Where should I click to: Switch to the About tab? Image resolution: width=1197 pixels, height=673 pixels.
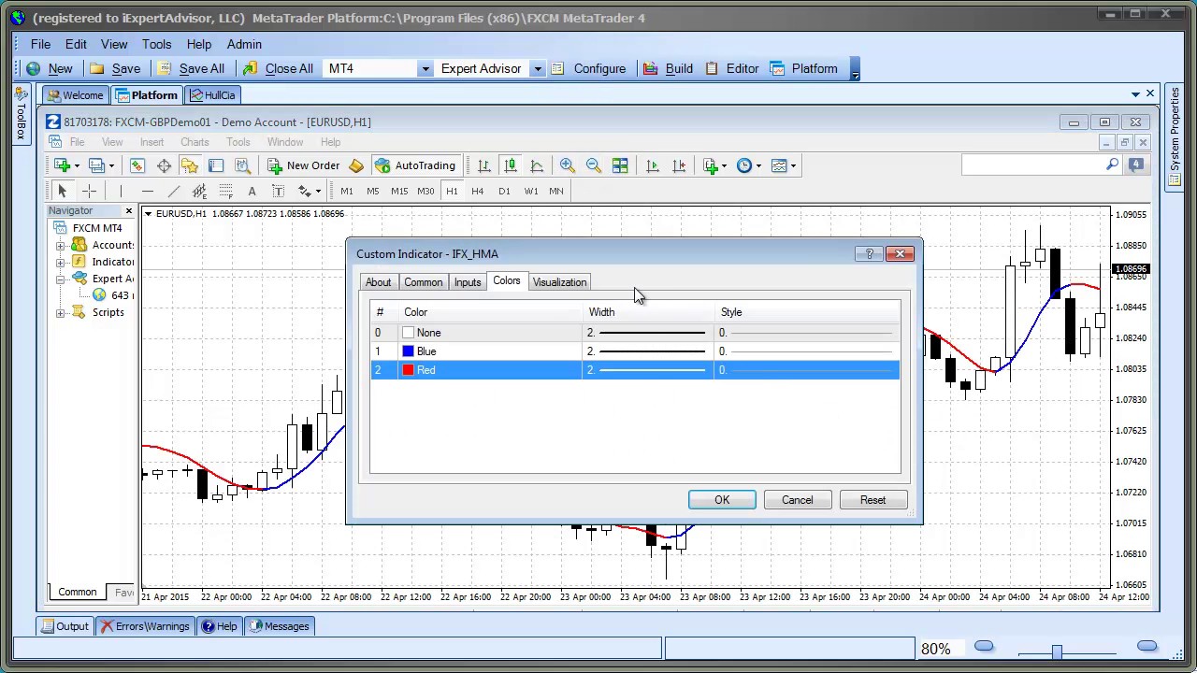[378, 282]
